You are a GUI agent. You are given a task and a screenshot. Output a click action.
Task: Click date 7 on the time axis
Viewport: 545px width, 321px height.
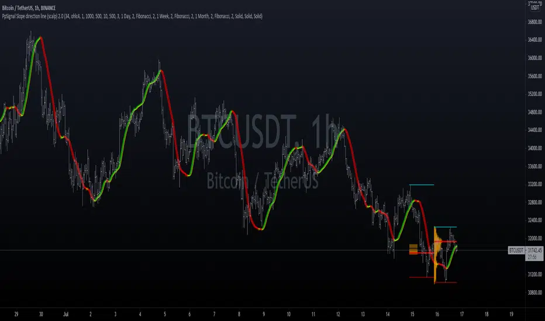pos(214,315)
